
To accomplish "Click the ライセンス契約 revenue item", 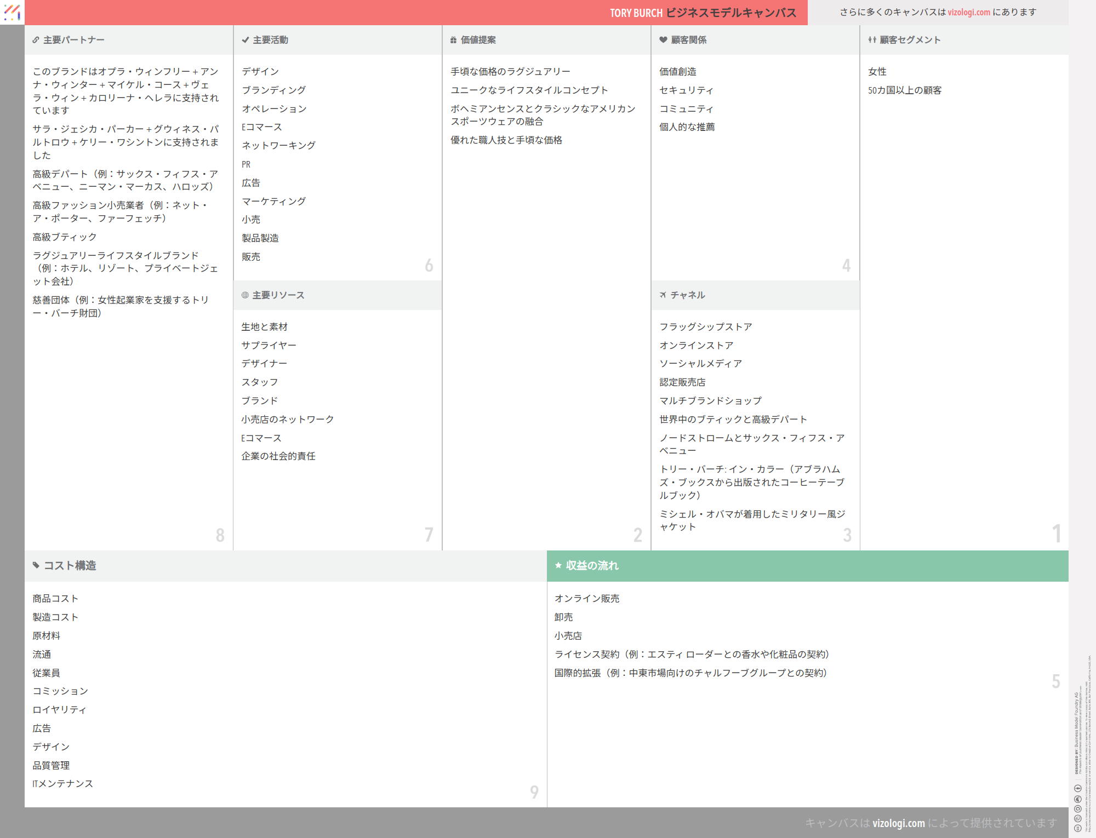I will coord(692,655).
